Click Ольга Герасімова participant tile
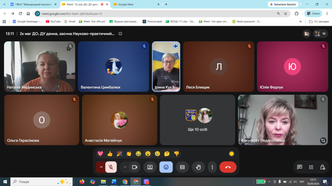Viewport: 332px width, 186px height. click(42, 120)
